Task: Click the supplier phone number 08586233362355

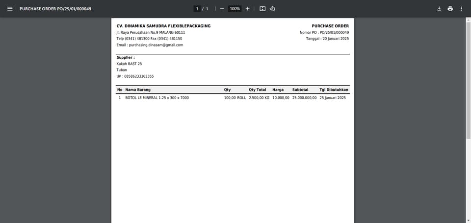Action: (139, 76)
